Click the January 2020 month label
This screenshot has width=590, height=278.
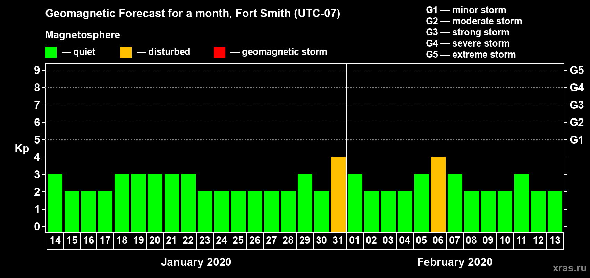tap(196, 262)
